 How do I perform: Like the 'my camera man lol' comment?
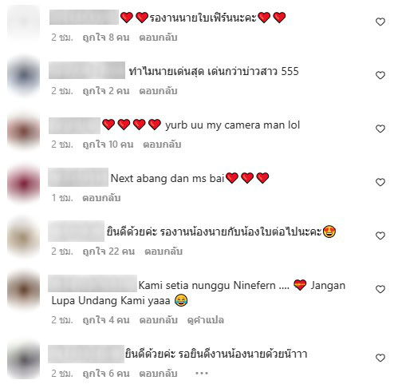[380, 129]
